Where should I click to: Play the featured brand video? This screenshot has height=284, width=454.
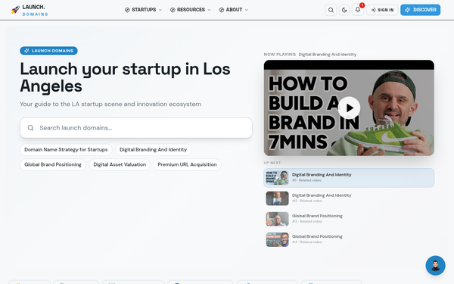[x=349, y=108]
